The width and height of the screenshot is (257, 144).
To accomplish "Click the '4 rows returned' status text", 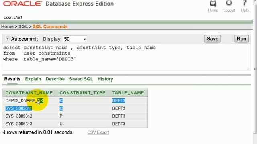I will click(x=37, y=132).
